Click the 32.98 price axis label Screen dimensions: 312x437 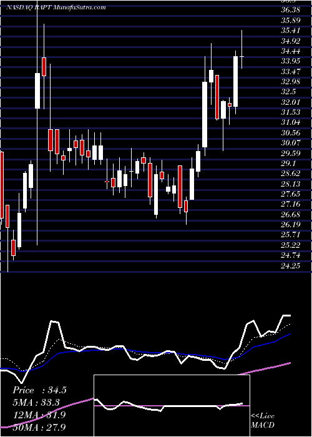coord(291,82)
